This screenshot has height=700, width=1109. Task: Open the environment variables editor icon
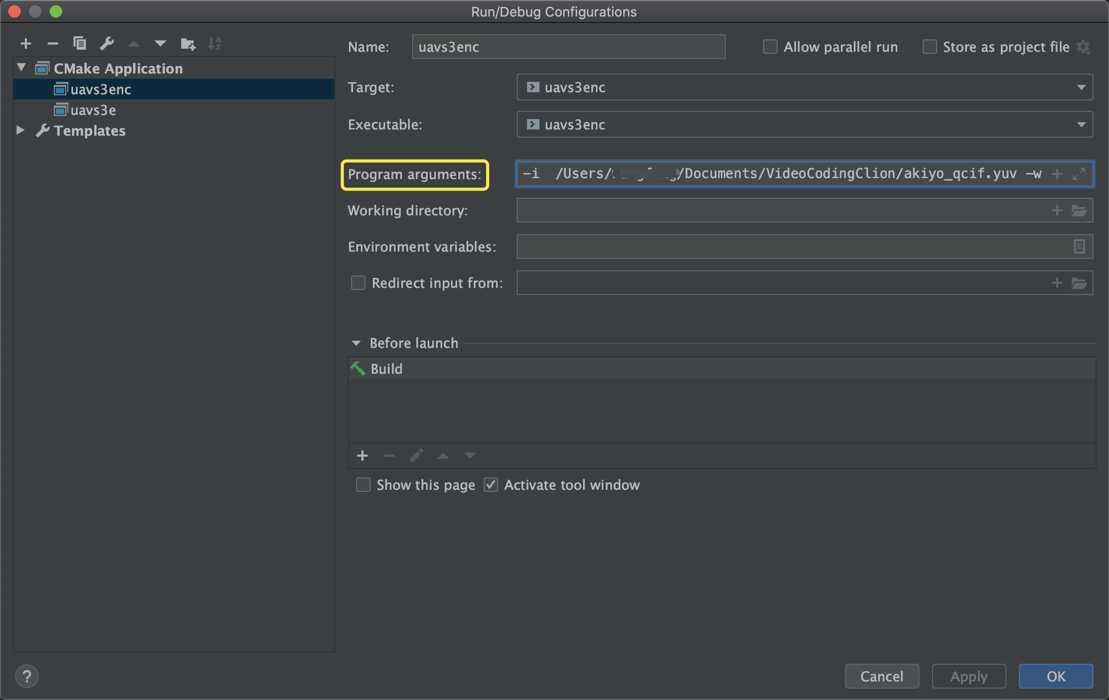[x=1079, y=246]
